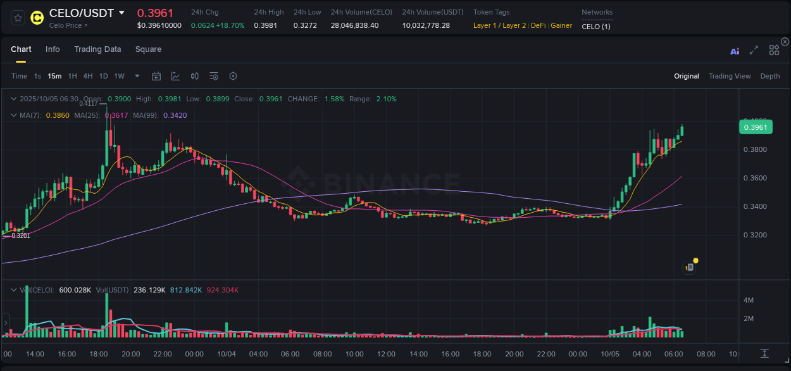Viewport: 791px width, 371px height.
Task: Collapse the MA indicators row
Action: [x=13, y=115]
